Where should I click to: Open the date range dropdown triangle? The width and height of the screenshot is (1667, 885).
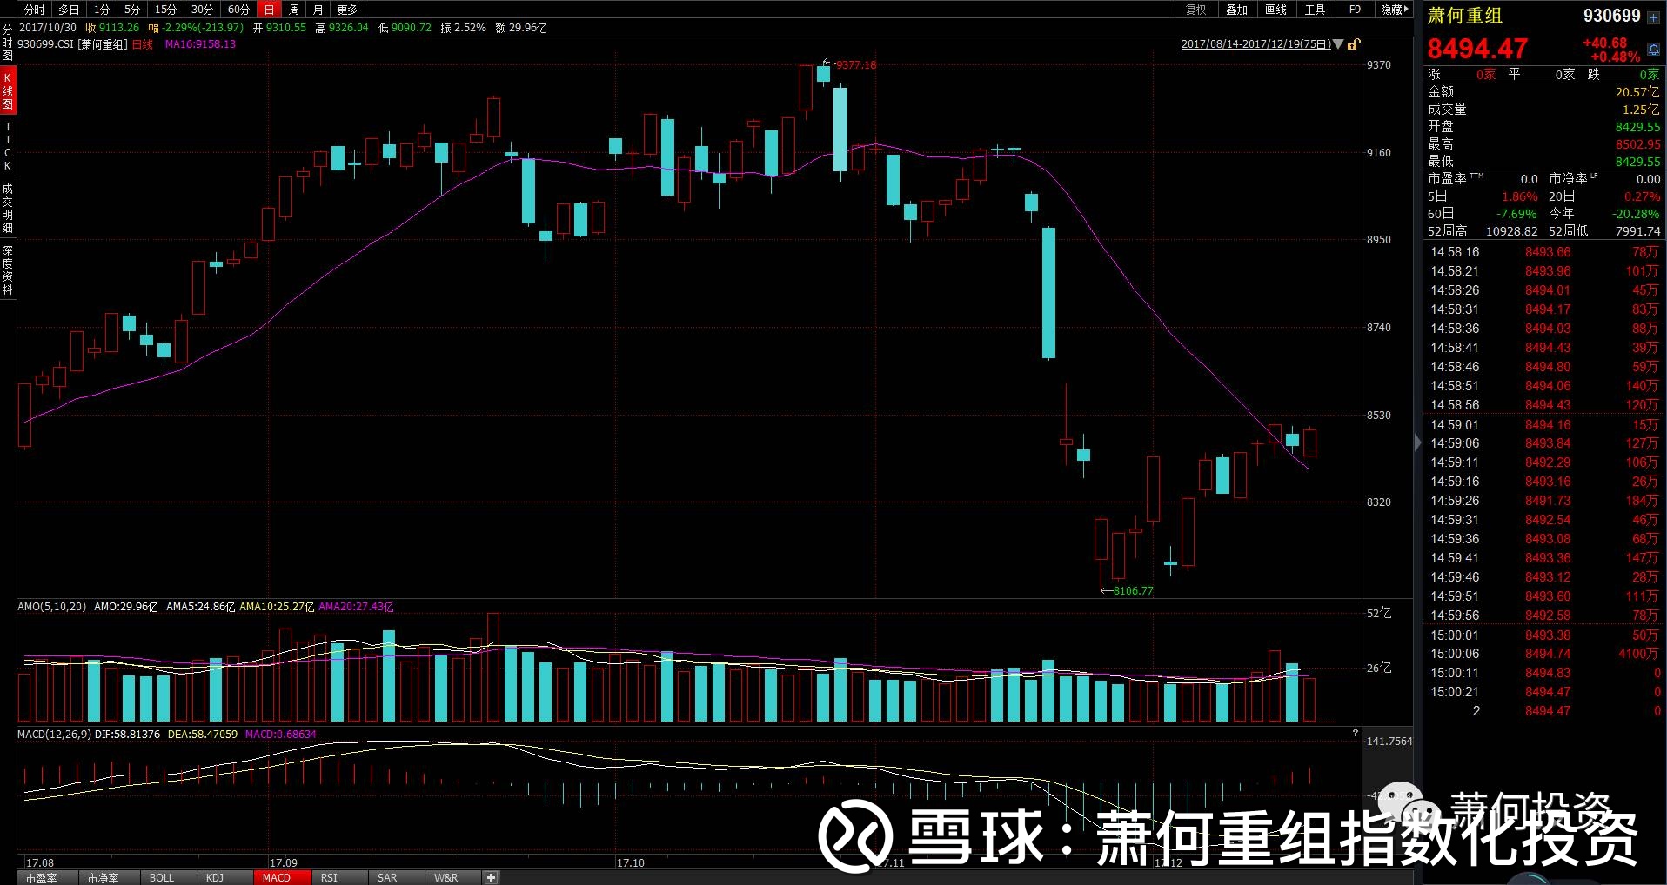point(1338,44)
